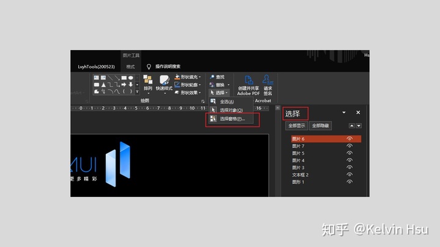Open selection pane options dropdown arrow
Image resolution: width=440 pixels, height=247 pixels.
[343, 113]
